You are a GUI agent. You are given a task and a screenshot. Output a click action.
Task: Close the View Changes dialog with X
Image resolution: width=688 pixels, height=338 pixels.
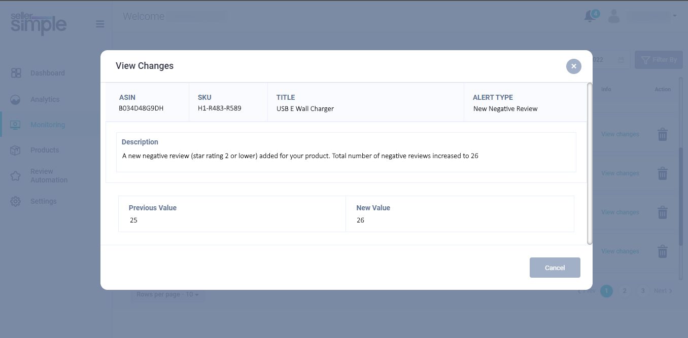(x=574, y=66)
